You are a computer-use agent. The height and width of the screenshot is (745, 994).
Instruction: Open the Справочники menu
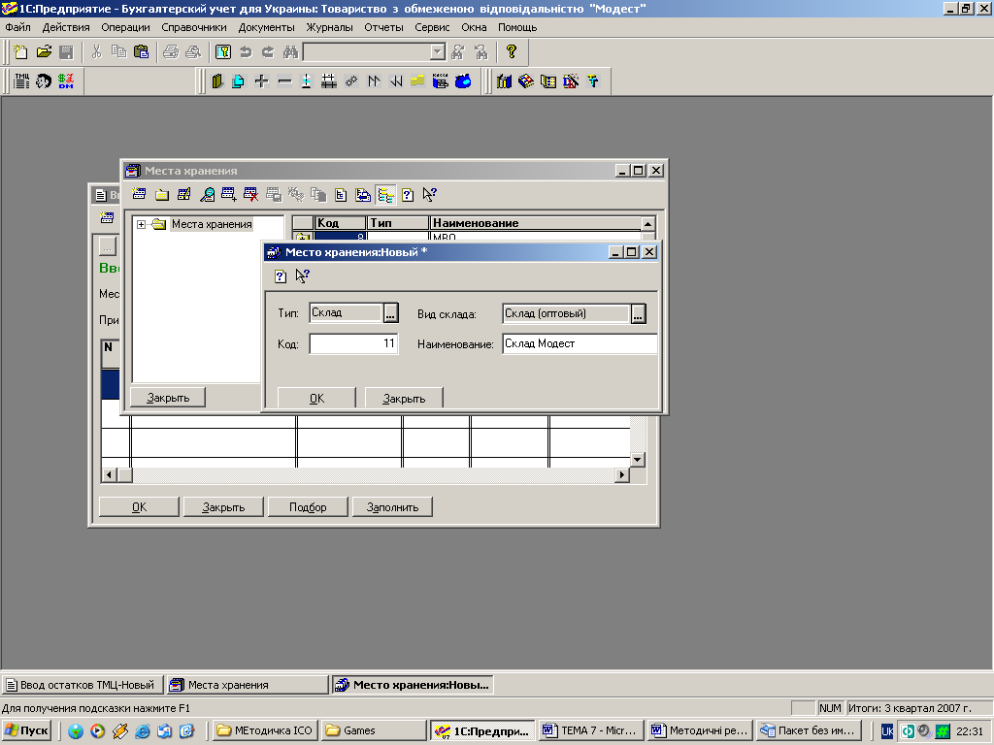coord(194,27)
